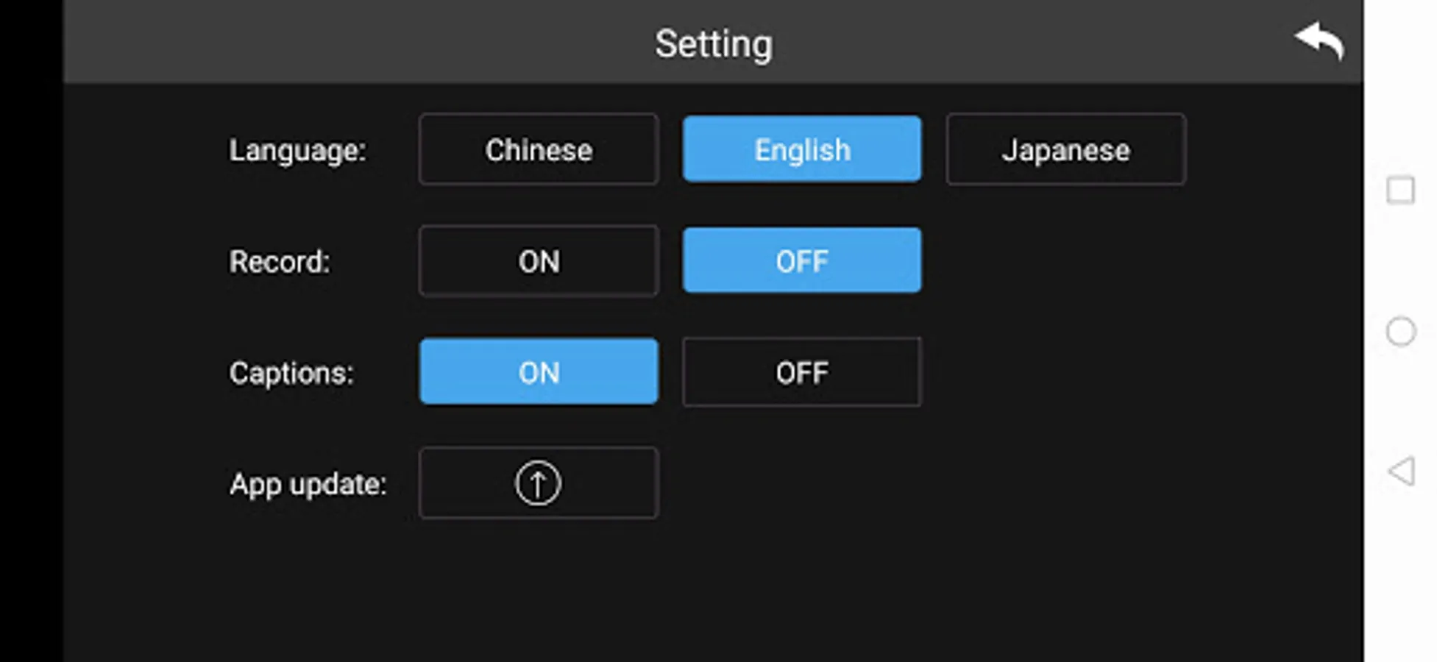Click the Captions: label
Screen dimensions: 1437x662
pyautogui.click(x=291, y=373)
